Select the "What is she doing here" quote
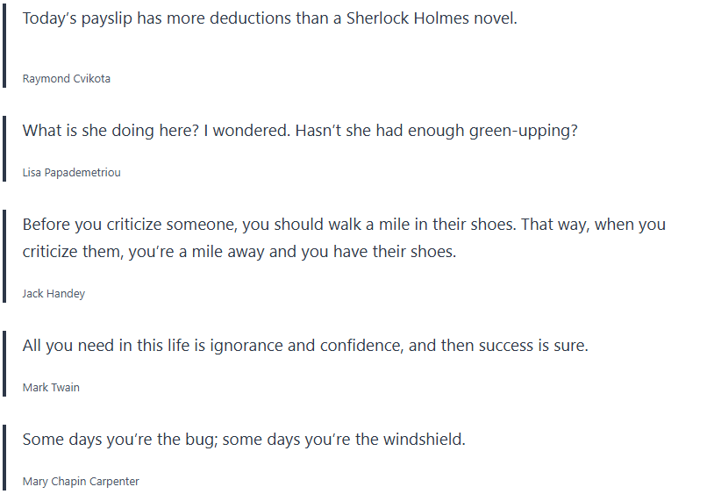Image resolution: width=707 pixels, height=494 pixels. click(x=299, y=131)
